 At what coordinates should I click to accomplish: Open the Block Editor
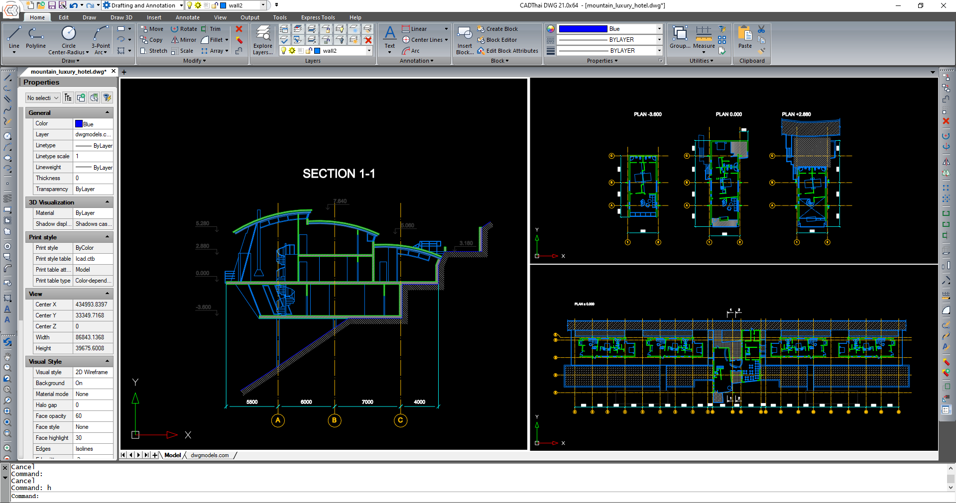coord(497,40)
